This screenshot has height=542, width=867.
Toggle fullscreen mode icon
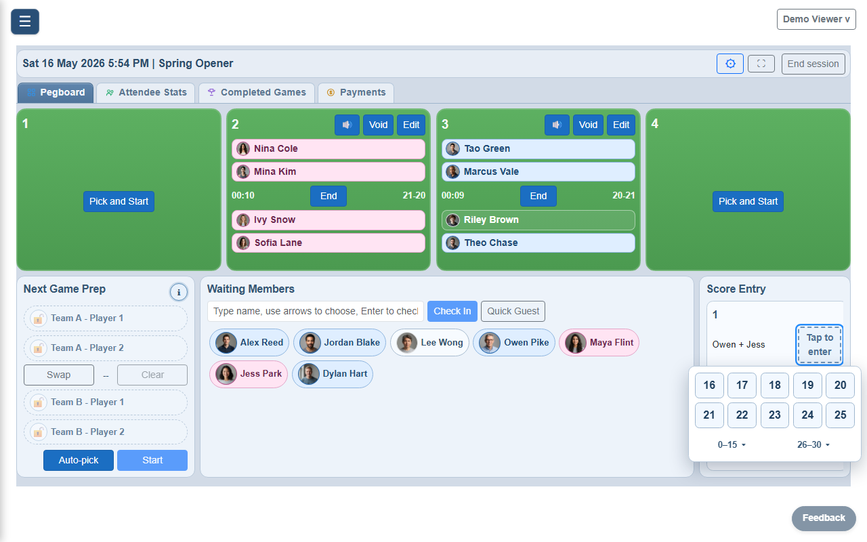[761, 64]
